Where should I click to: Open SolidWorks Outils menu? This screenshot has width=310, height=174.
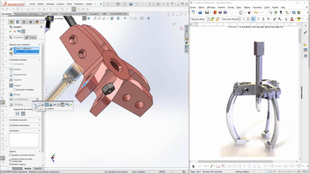(69, 4)
